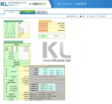Click the printer icon for 인쇄
This screenshot has height=104, width=112.
(81, 16)
